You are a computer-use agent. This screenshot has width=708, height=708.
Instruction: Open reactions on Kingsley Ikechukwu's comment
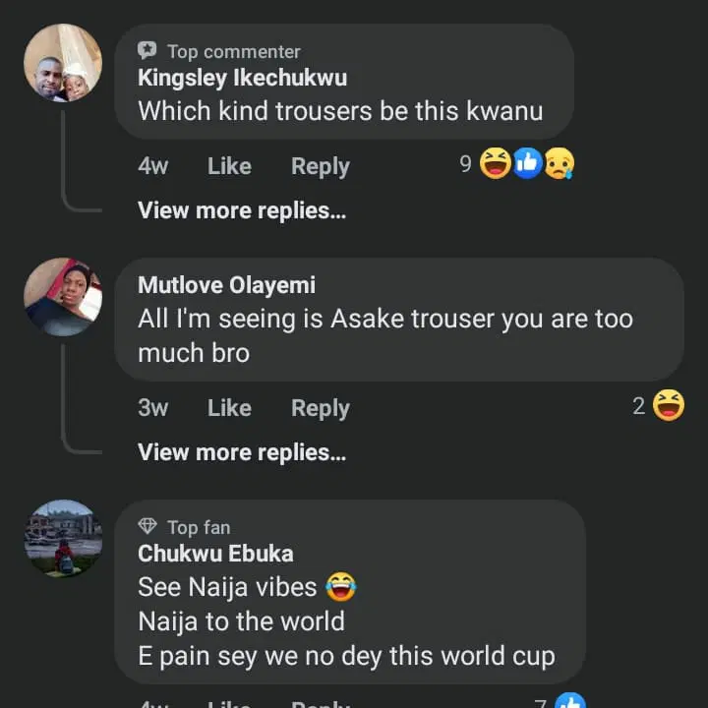(527, 164)
